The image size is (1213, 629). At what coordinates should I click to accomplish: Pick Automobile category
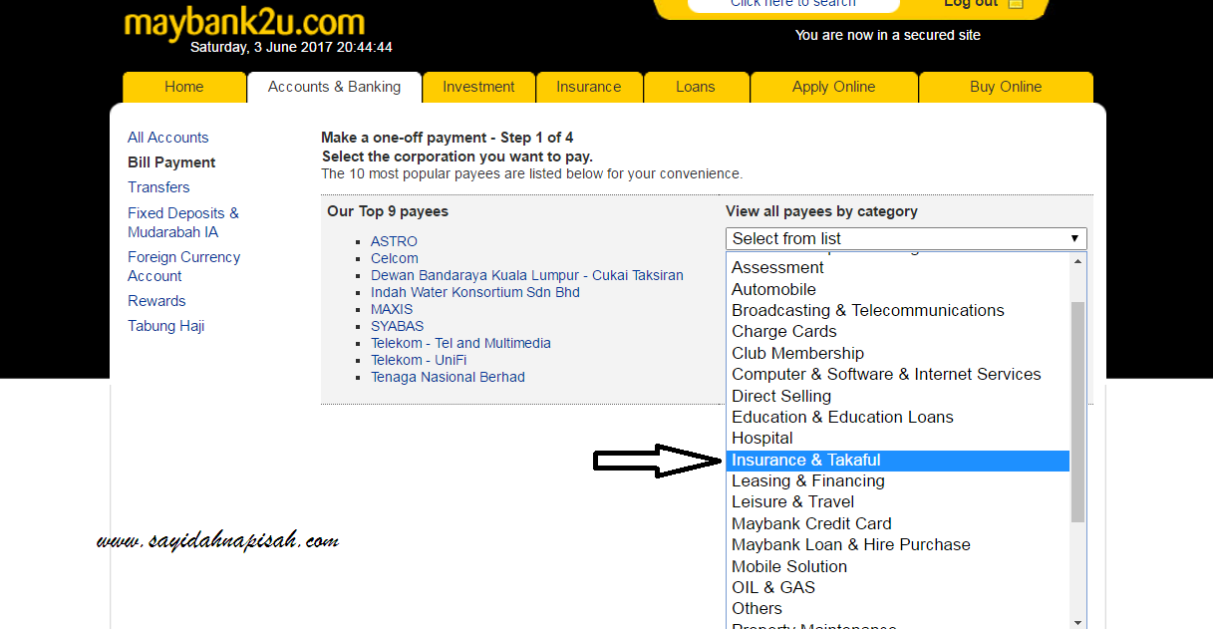898,289
